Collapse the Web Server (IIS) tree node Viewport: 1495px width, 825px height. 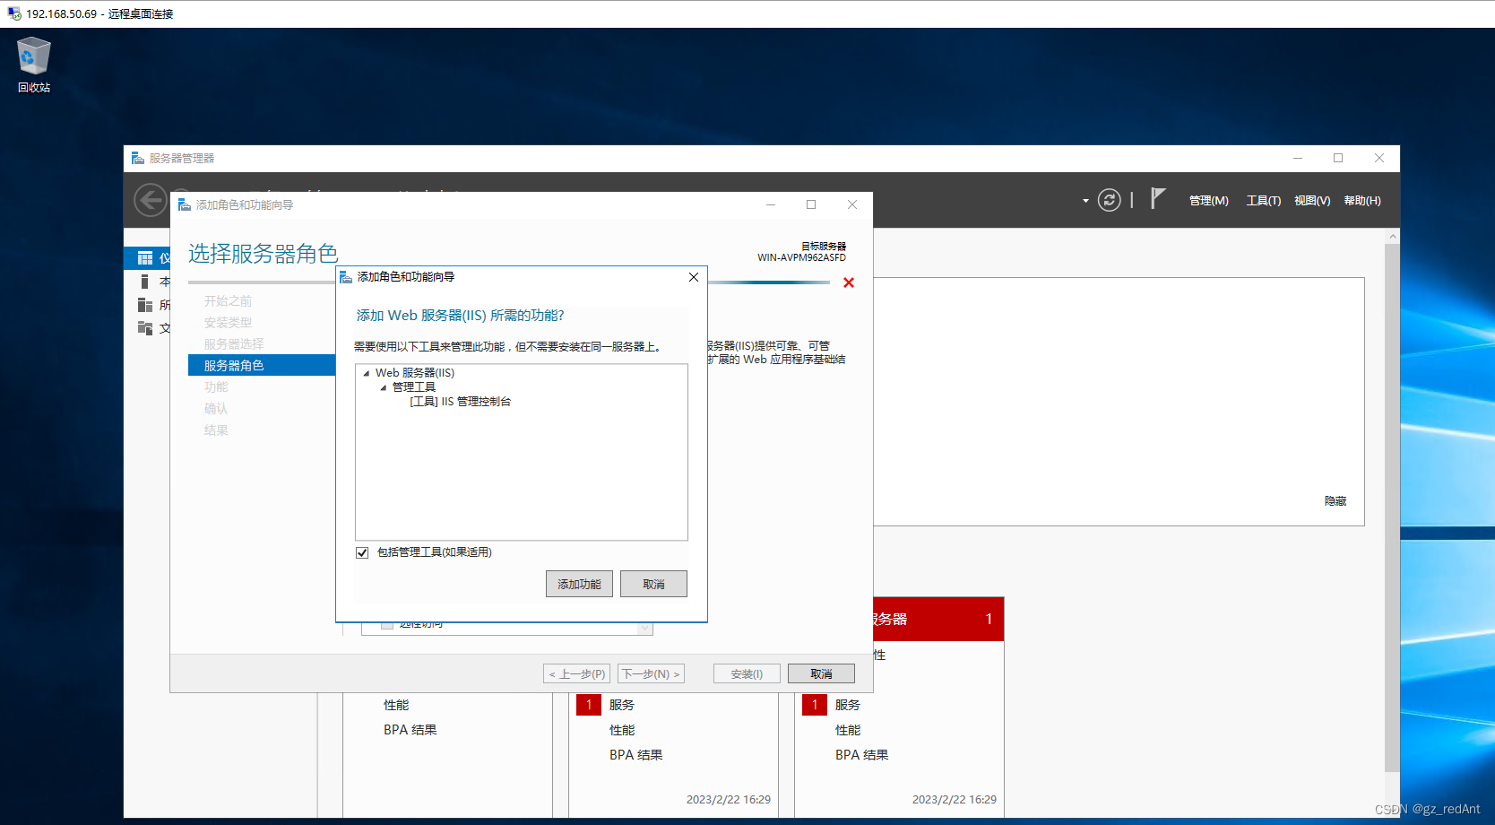click(367, 373)
